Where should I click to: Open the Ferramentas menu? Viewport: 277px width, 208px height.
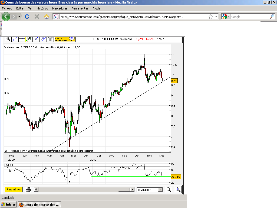click(x=80, y=8)
